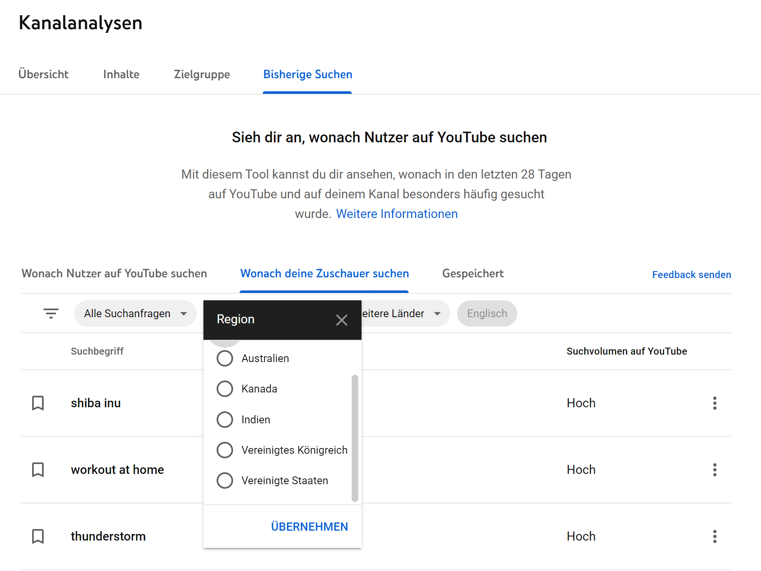Choose Kanada as the region
The width and height of the screenshot is (761, 571).
pyautogui.click(x=225, y=389)
